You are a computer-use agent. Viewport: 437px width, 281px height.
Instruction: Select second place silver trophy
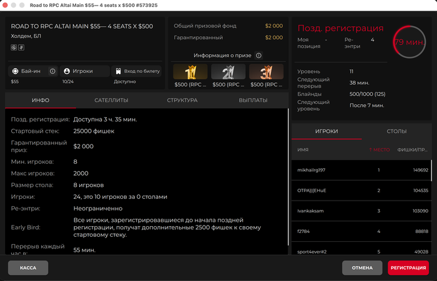click(x=228, y=72)
